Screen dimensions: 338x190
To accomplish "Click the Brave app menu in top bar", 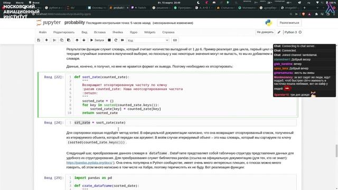I will 34,3.
